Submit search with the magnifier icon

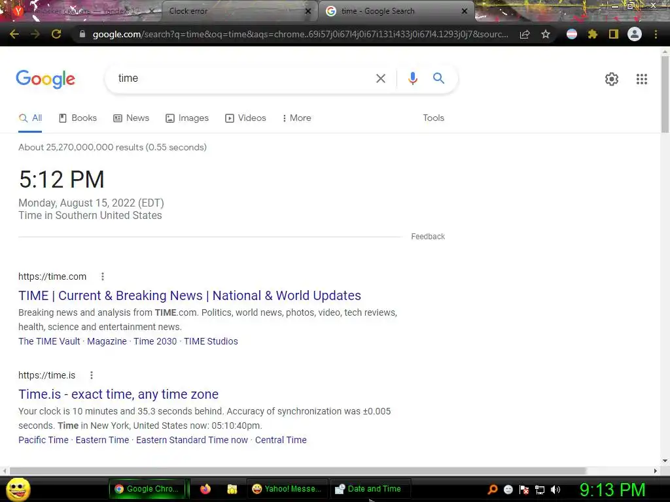tap(438, 78)
